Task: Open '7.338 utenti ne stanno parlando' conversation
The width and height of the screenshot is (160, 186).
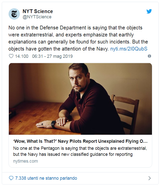Action: [x=46, y=178]
